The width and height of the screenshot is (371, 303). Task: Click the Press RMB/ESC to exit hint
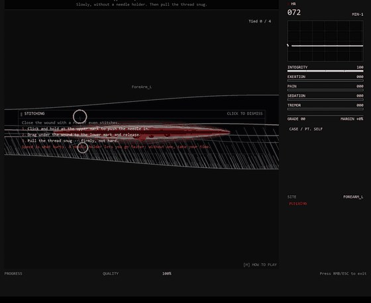pyautogui.click(x=343, y=273)
